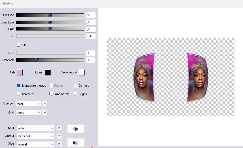The width and height of the screenshot is (243, 148).
Task: Click the FOV value field showing 120
Action: [90, 36]
